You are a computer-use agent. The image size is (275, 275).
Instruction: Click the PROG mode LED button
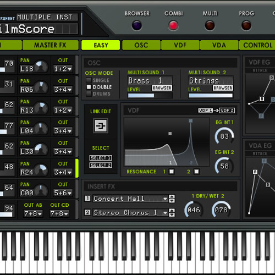[x=246, y=25]
